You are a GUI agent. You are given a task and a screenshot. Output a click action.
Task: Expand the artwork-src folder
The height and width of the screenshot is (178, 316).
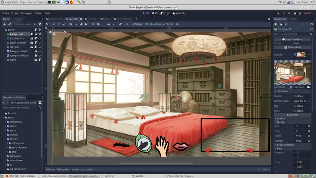point(6,122)
